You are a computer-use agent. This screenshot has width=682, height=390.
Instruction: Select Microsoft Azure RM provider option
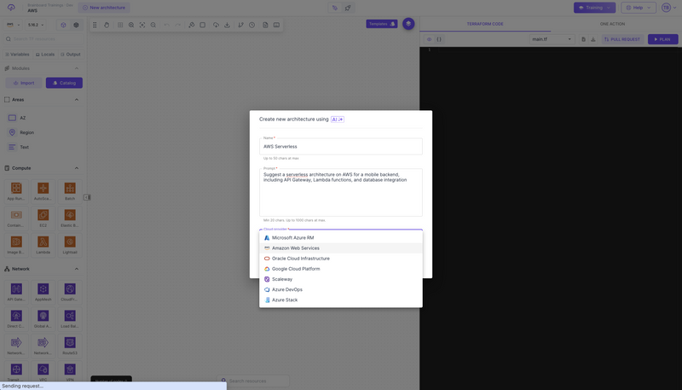tap(340, 237)
